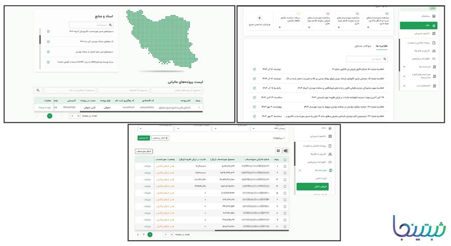Click the horizontal scrollbar under the invoice table
This screenshot has width=451, height=246.
tap(251, 230)
